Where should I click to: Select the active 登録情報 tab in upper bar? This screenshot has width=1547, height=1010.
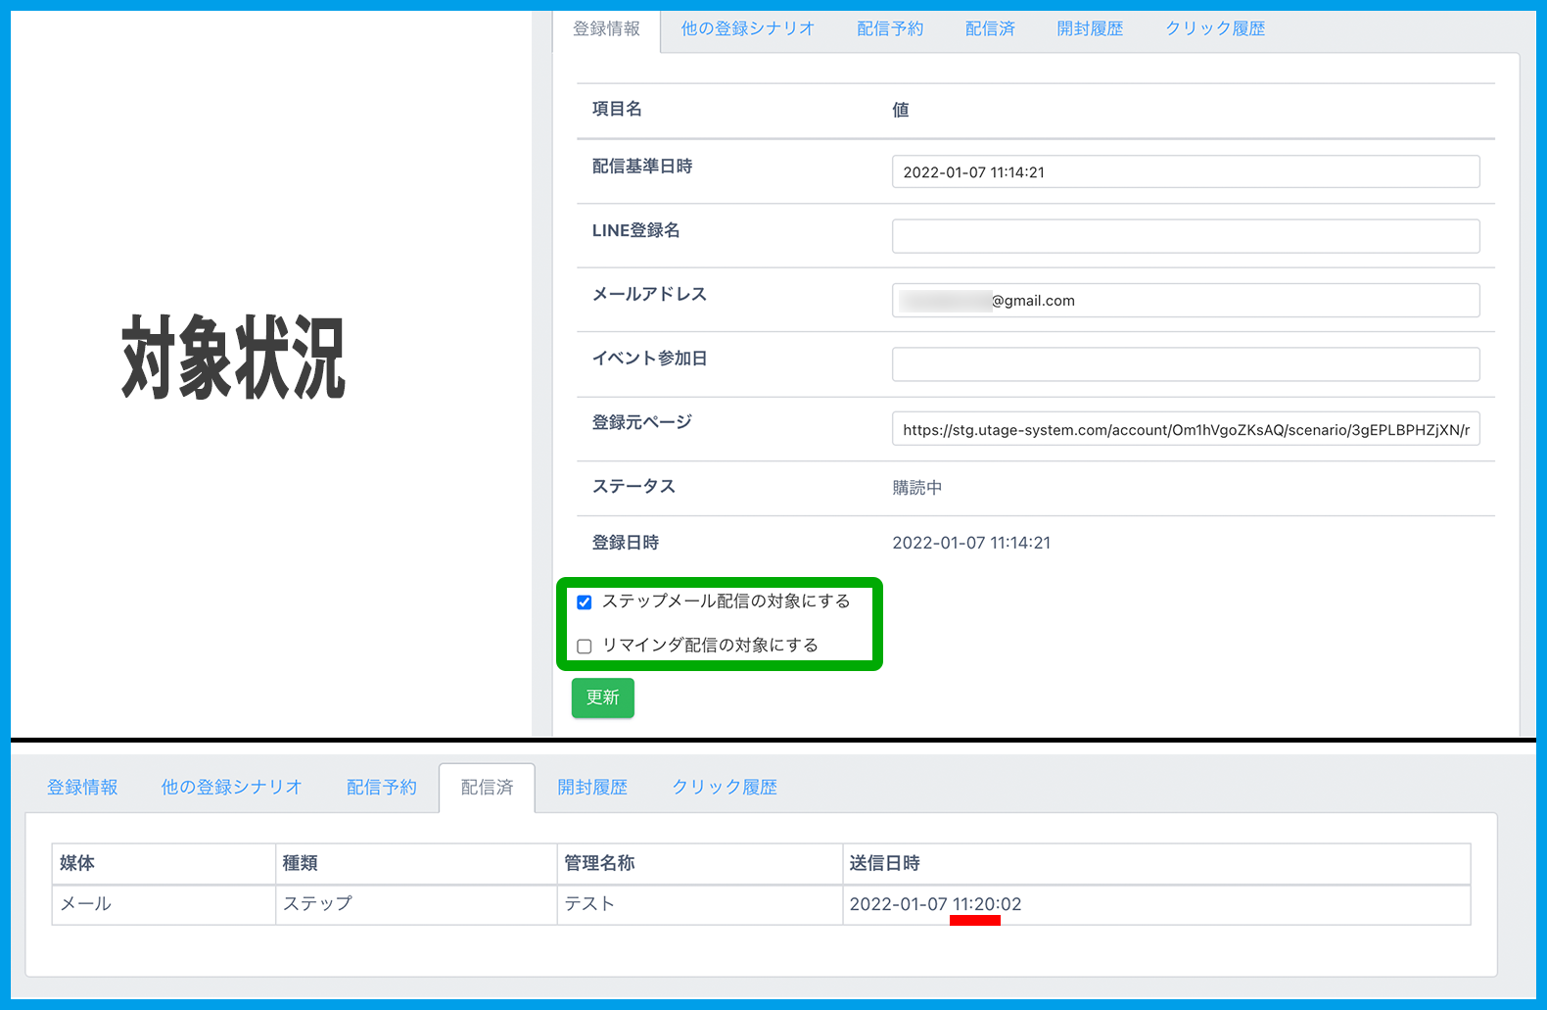606,29
